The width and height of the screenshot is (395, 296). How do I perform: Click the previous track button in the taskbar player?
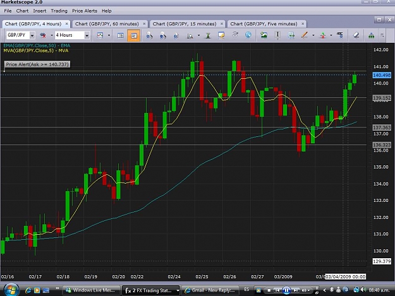point(277,290)
